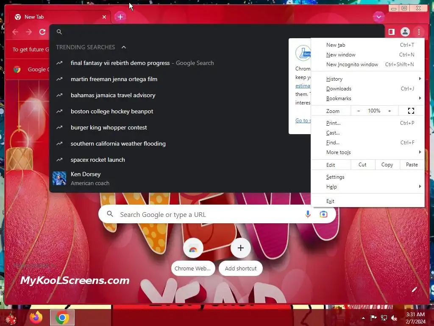The image size is (434, 326).
Task: Open tab search dropdown chevron
Action: point(378,17)
